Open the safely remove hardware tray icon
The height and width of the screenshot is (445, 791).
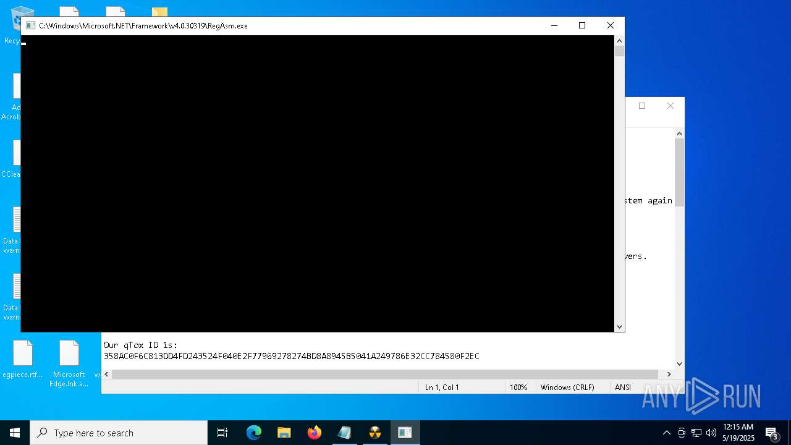click(x=682, y=433)
